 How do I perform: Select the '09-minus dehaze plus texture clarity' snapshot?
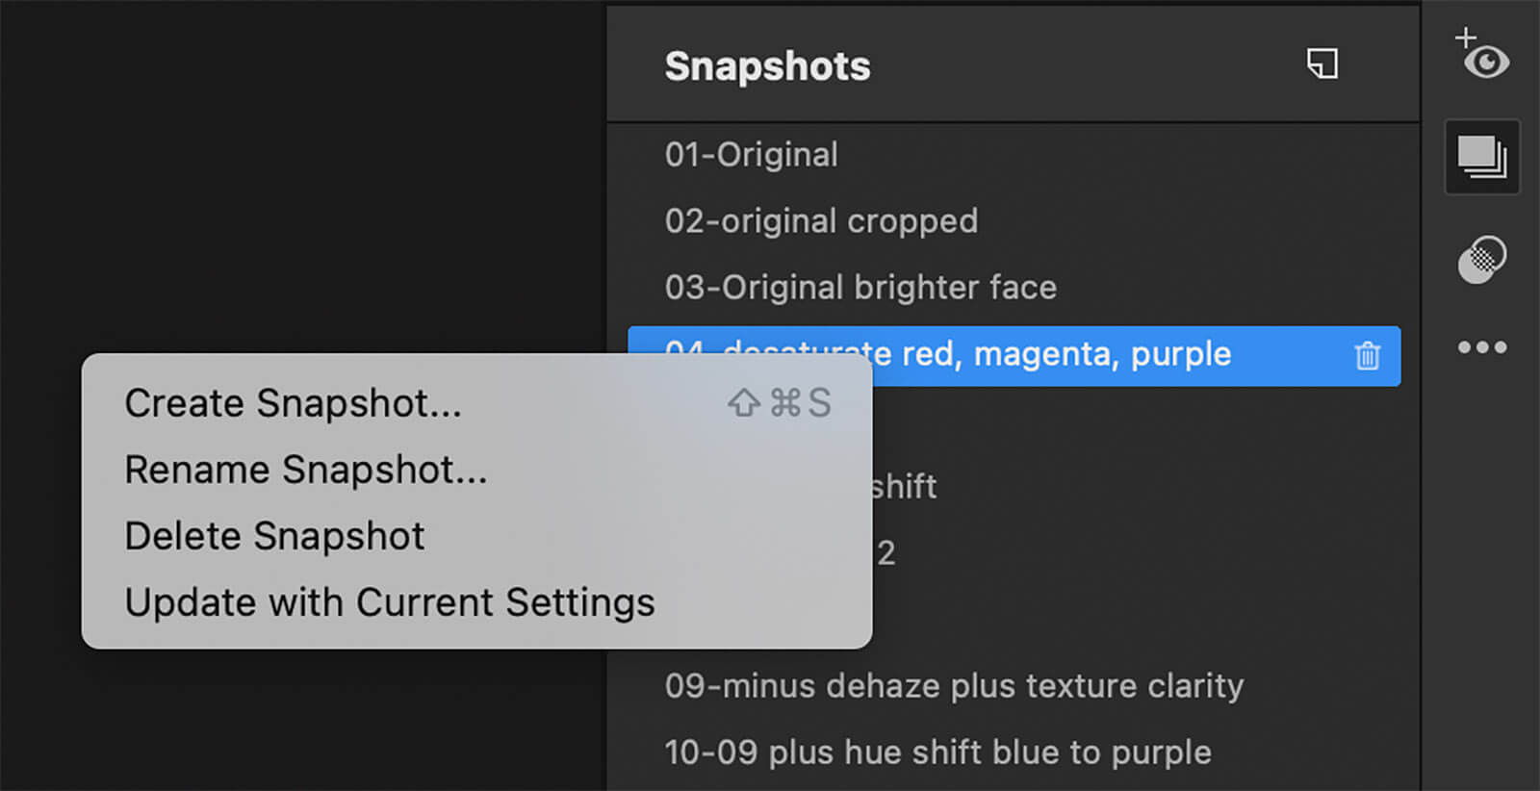click(953, 685)
